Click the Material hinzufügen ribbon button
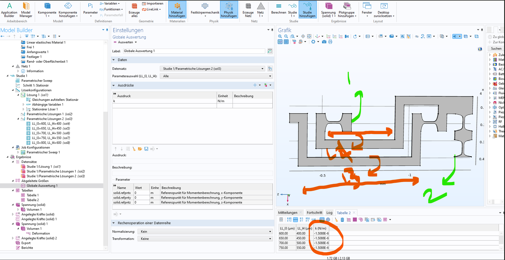 [x=177, y=10]
